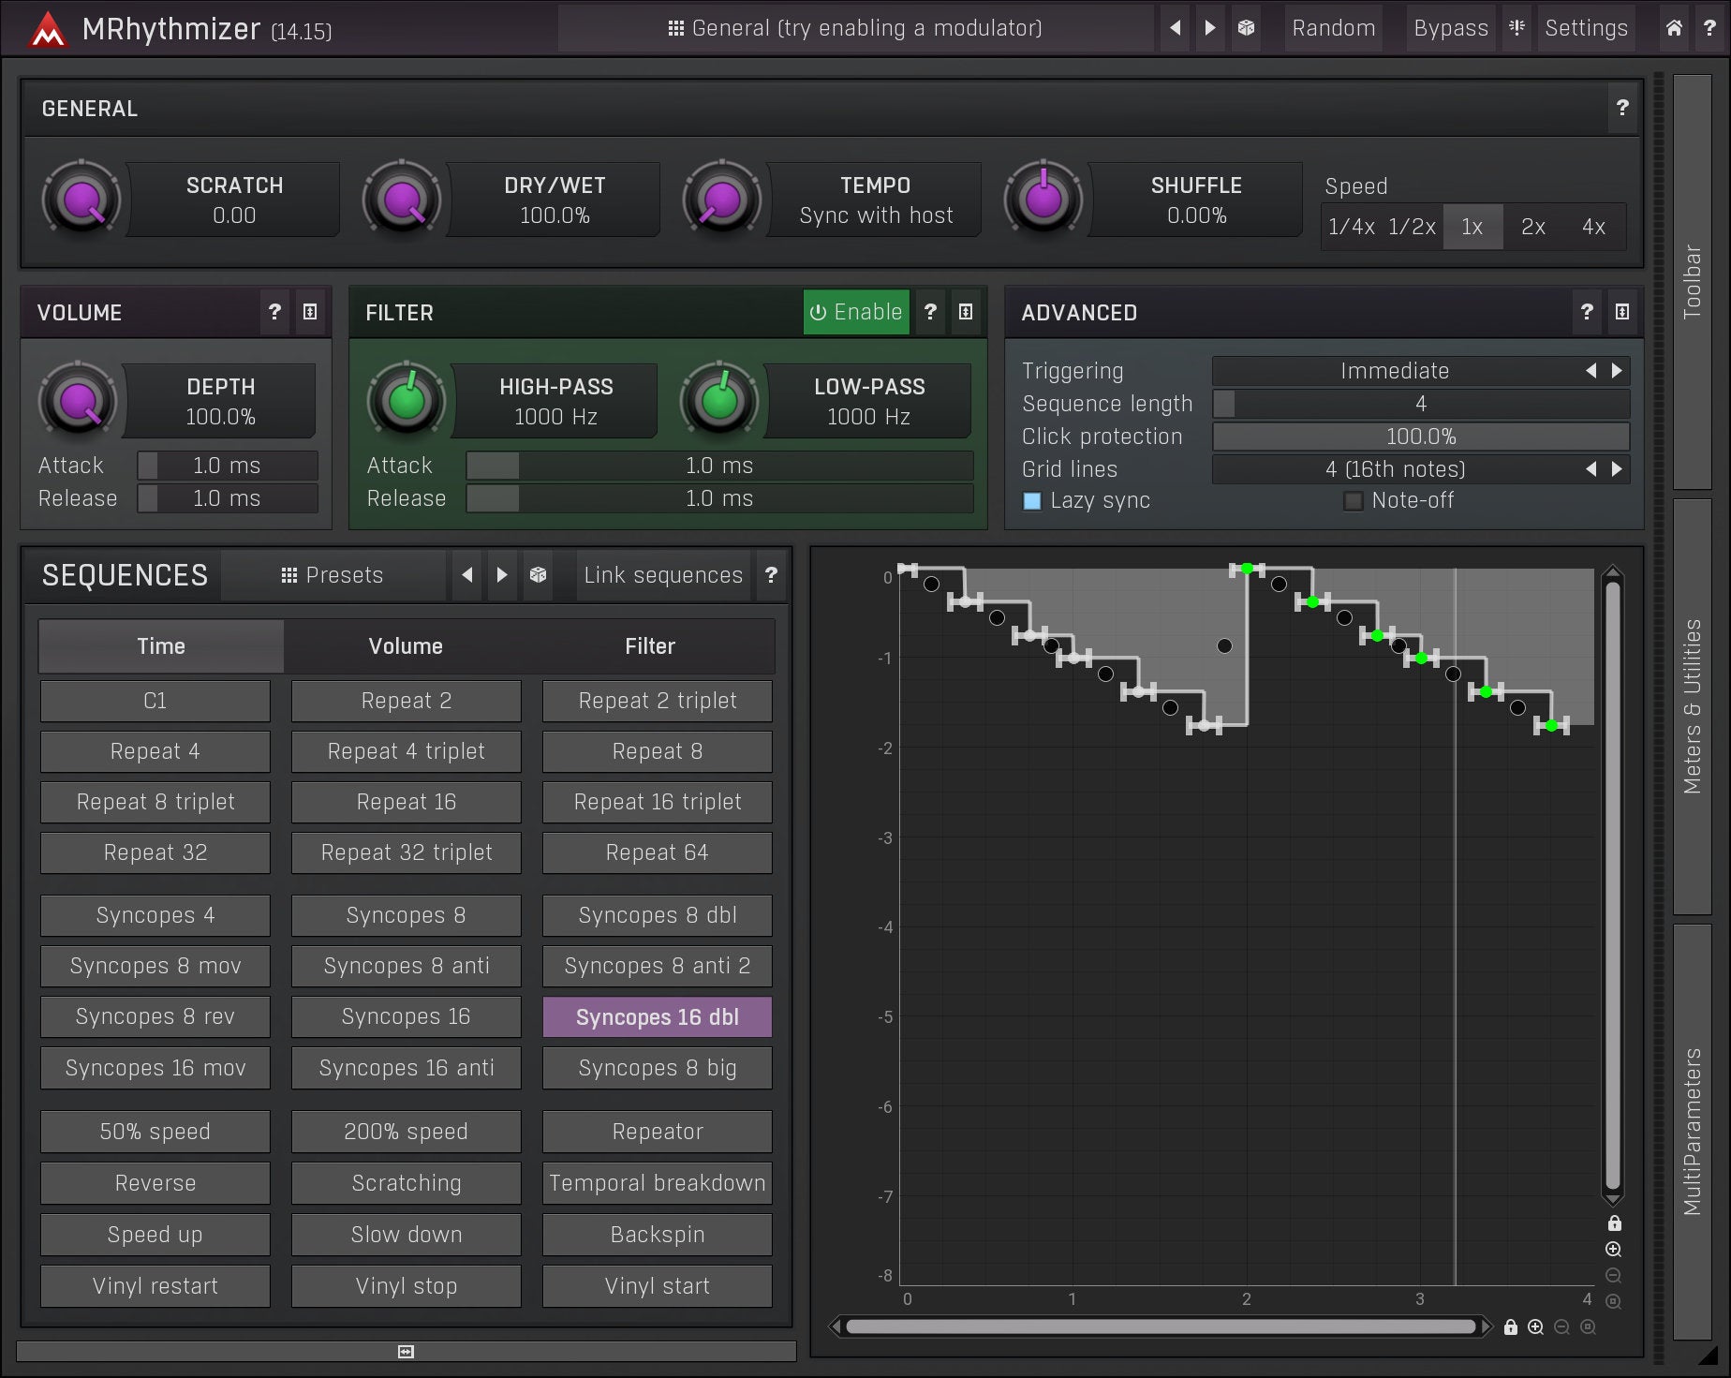1731x1378 pixels.
Task: Click the vertical zoom-in magnifier icon
Action: pos(1613,1249)
